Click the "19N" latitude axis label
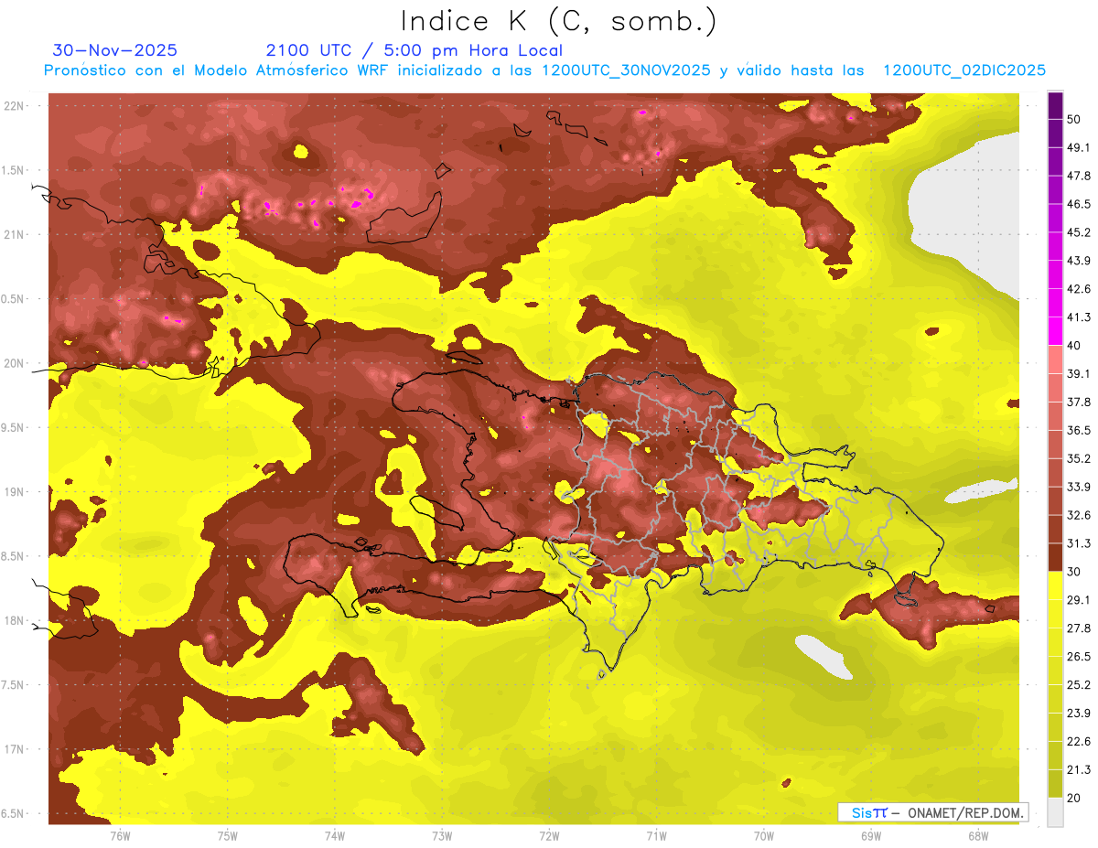 (13, 491)
